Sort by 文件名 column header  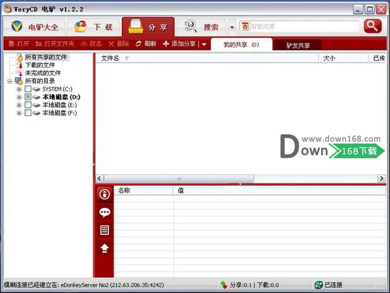click(x=207, y=58)
